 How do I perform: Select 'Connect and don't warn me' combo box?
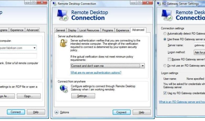click(x=107, y=66)
